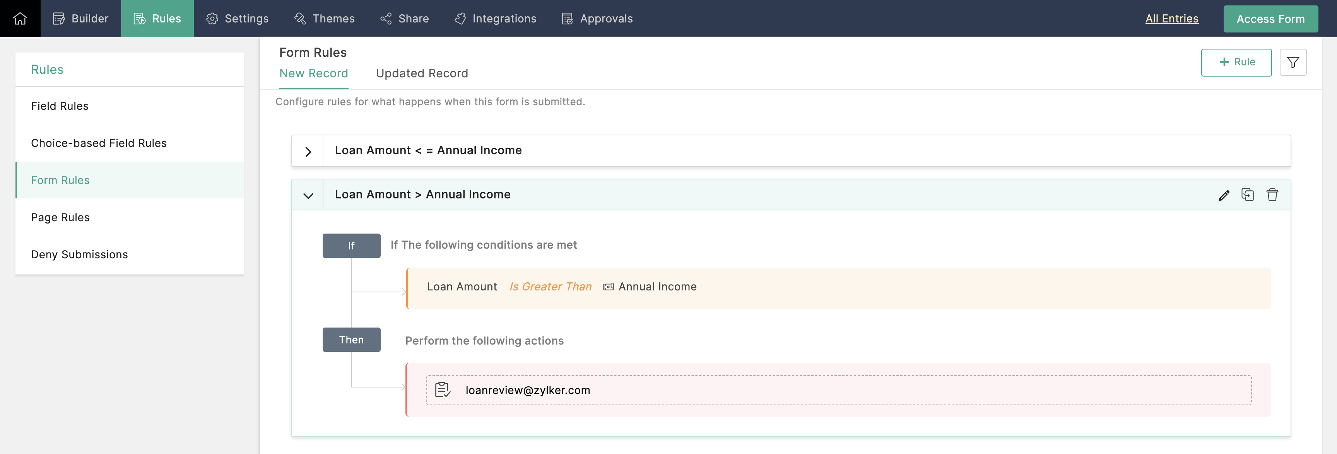Open the Settings gear tab

[x=237, y=19]
